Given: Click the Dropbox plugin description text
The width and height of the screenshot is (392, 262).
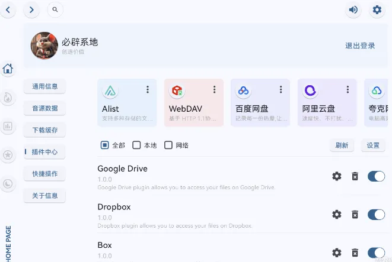Looking at the screenshot, I should pos(175,225).
